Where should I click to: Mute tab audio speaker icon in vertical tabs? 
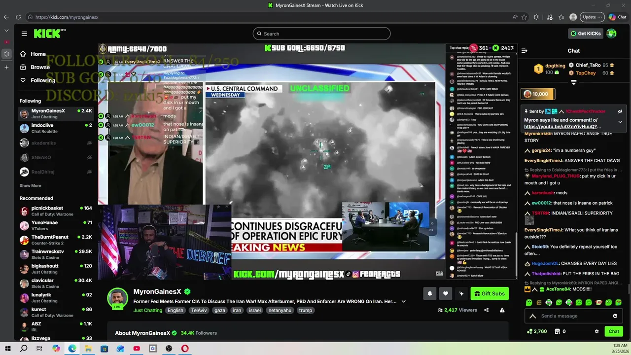[6, 54]
